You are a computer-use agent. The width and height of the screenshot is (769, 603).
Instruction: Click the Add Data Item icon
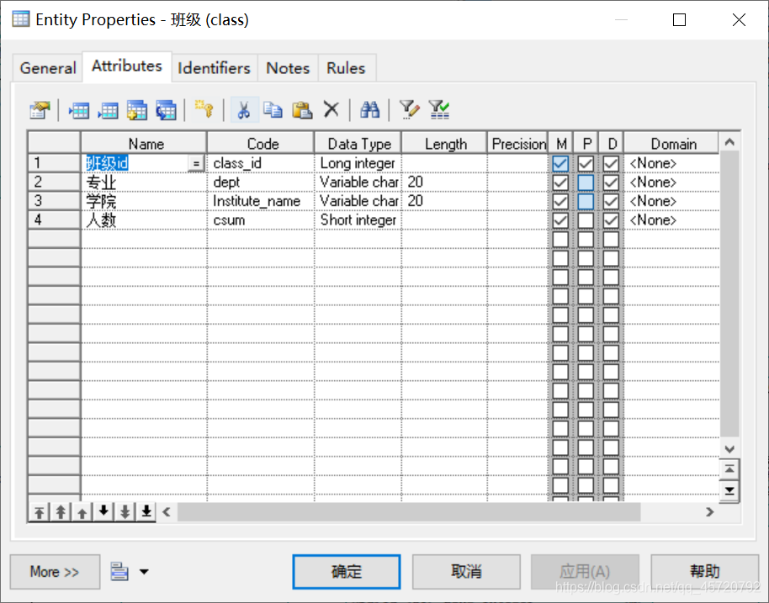pyautogui.click(x=137, y=110)
